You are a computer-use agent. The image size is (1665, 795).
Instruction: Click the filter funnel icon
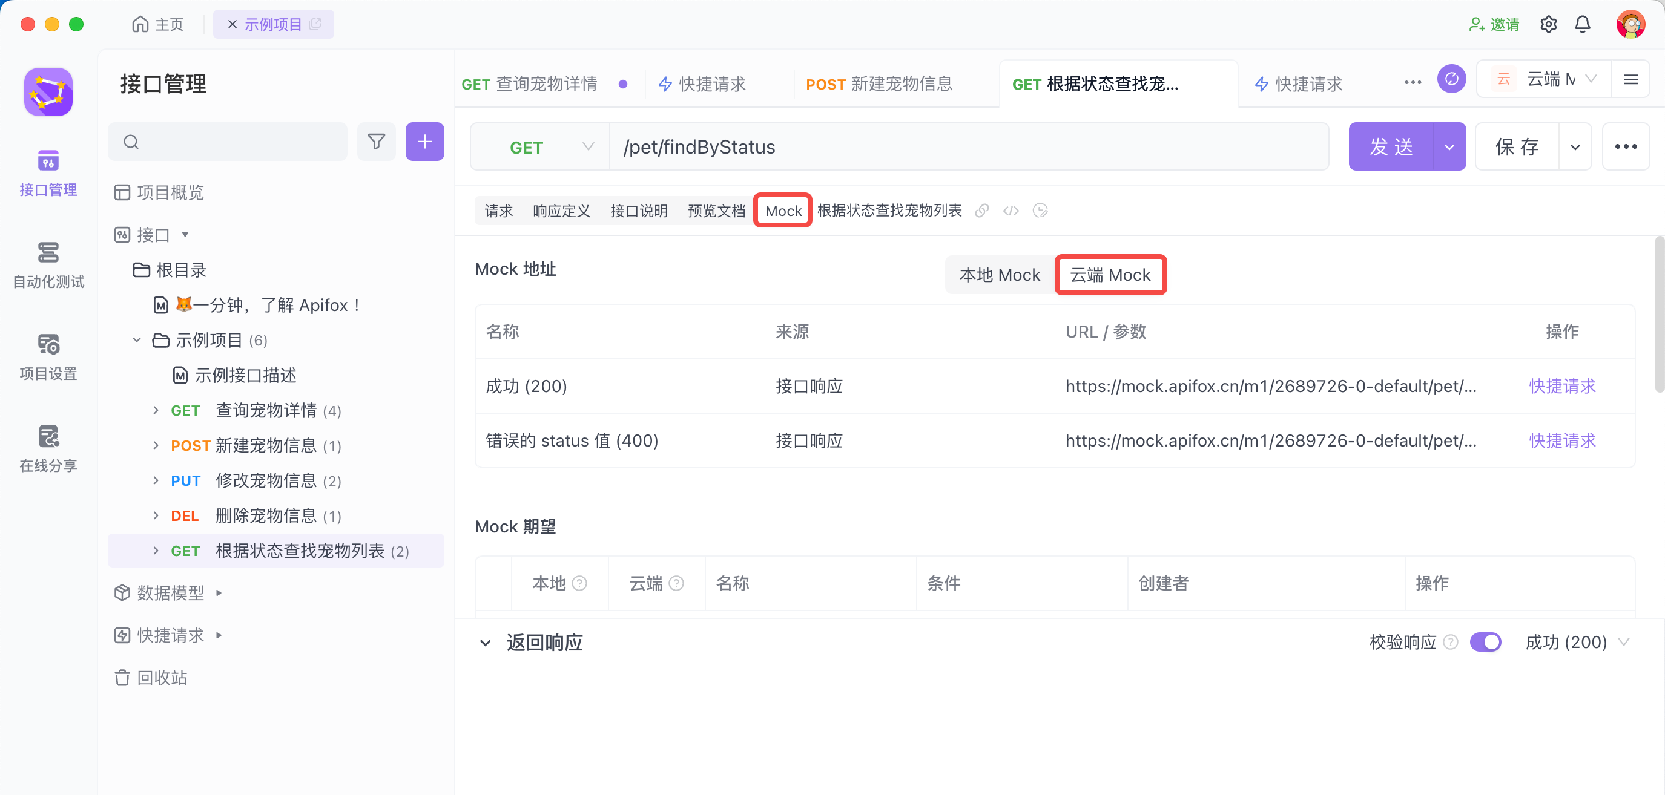(x=376, y=142)
